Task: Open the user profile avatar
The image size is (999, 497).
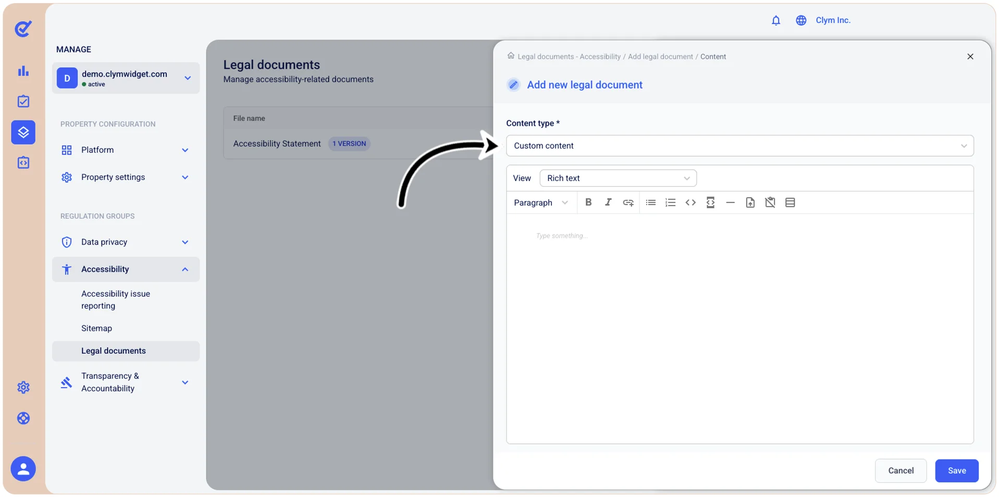Action: point(23,469)
